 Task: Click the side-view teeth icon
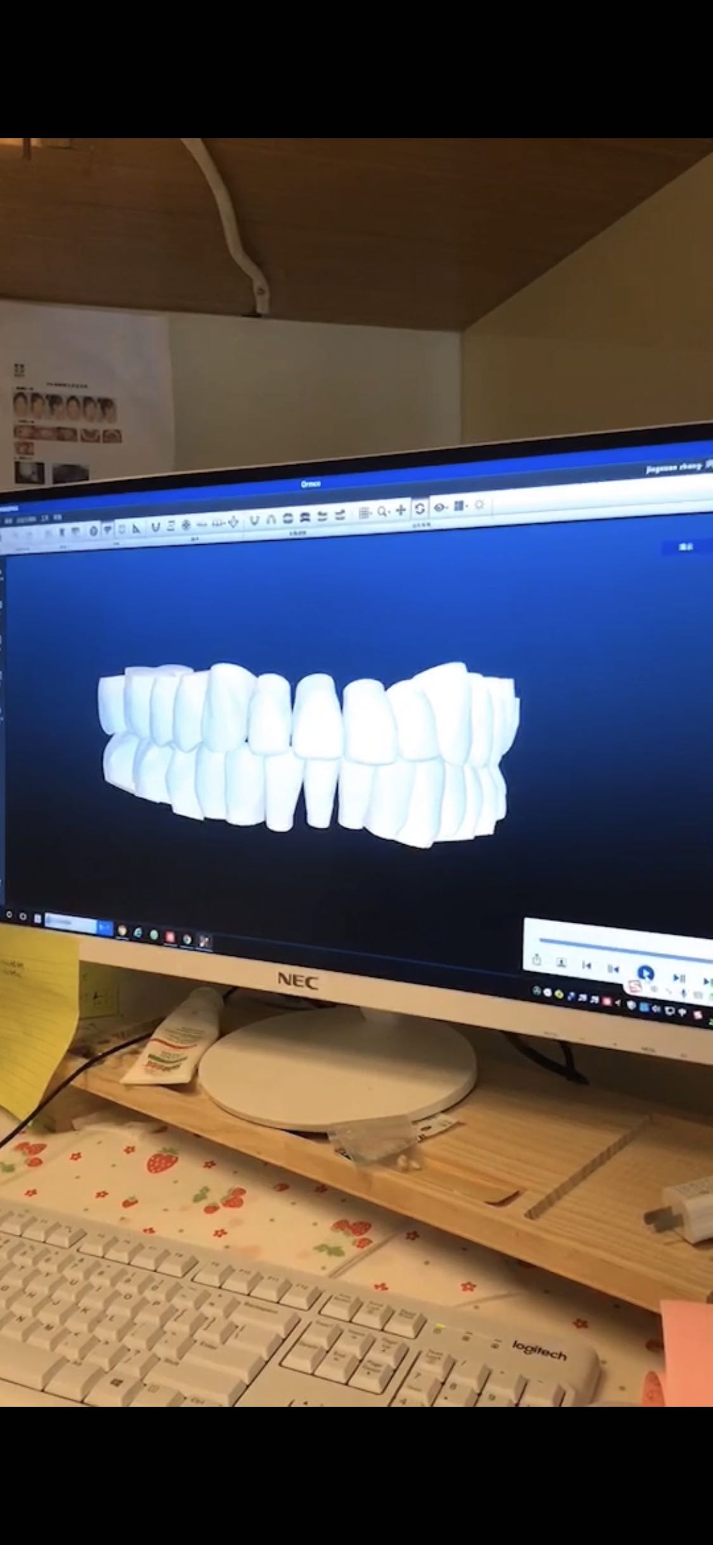point(322,517)
